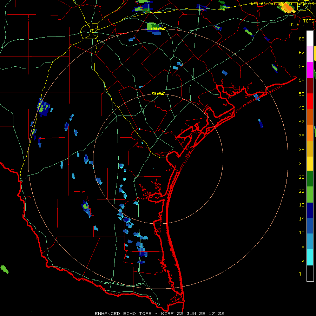The width and height of the screenshot is (316, 316).
Task: Choose the yellow band in the tops scale
Action: pos(310,163)
